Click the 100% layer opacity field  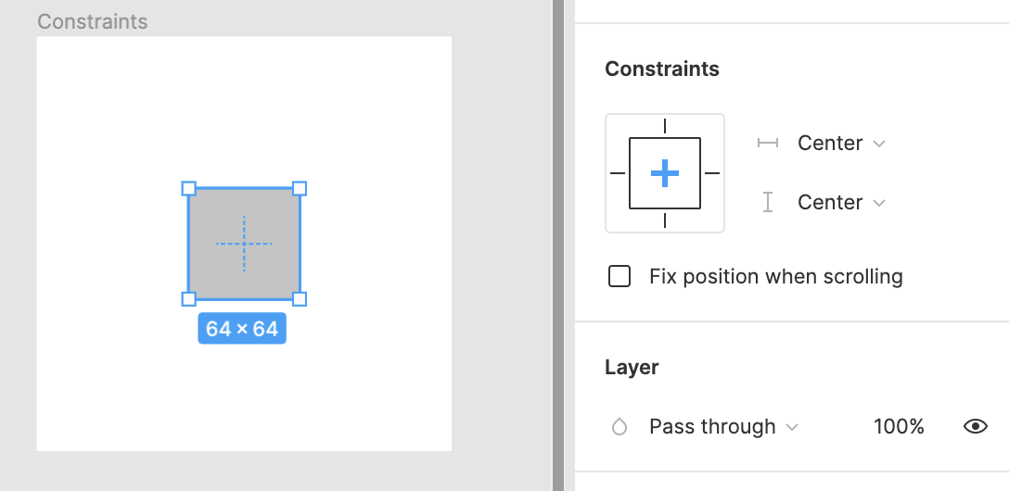(899, 427)
